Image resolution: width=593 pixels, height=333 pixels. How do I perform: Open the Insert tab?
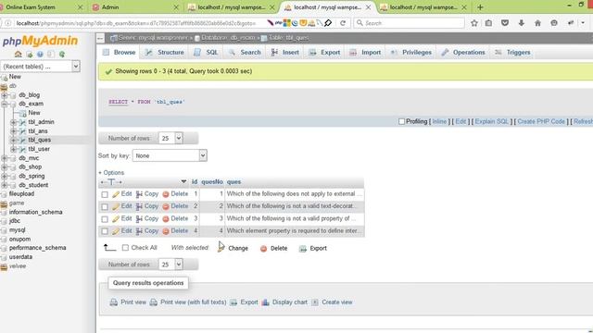coord(285,53)
